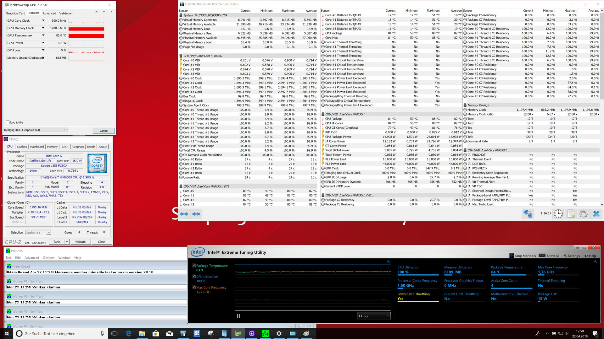Open File Explorer from taskbar
Screen dimensions: 604x339
142,334
